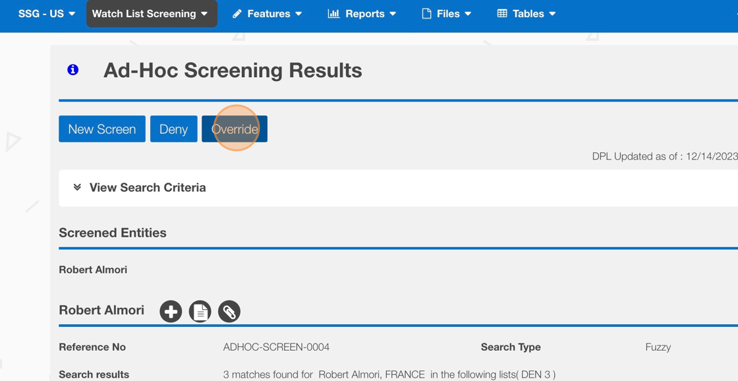Viewport: 738px width, 381px height.
Task: Click the New Screen button
Action: coord(102,129)
